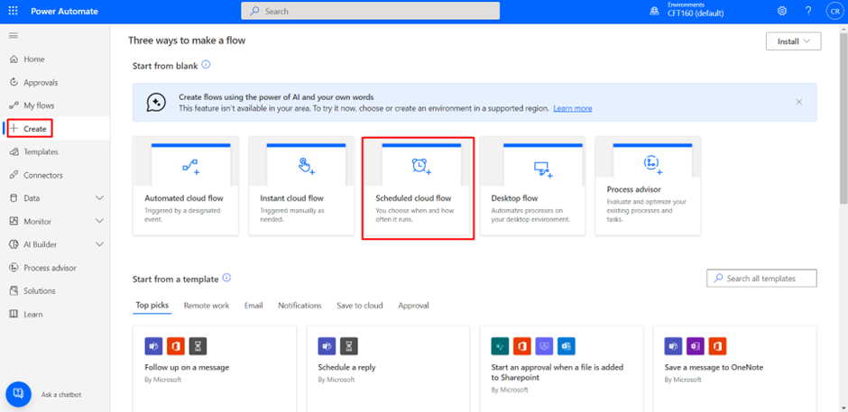Open the Install dropdown button
Viewport: 848px width, 412px height.
(793, 41)
